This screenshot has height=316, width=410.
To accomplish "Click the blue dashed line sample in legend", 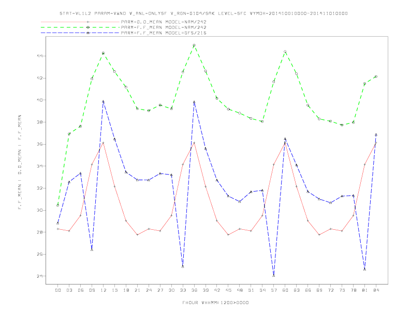I will click(80, 33).
